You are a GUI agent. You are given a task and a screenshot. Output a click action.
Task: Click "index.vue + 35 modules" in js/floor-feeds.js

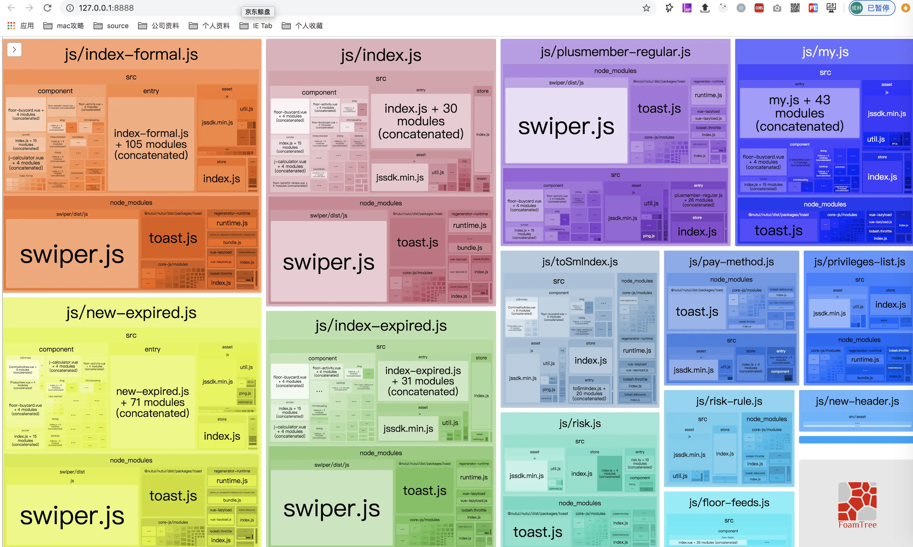[x=708, y=542]
